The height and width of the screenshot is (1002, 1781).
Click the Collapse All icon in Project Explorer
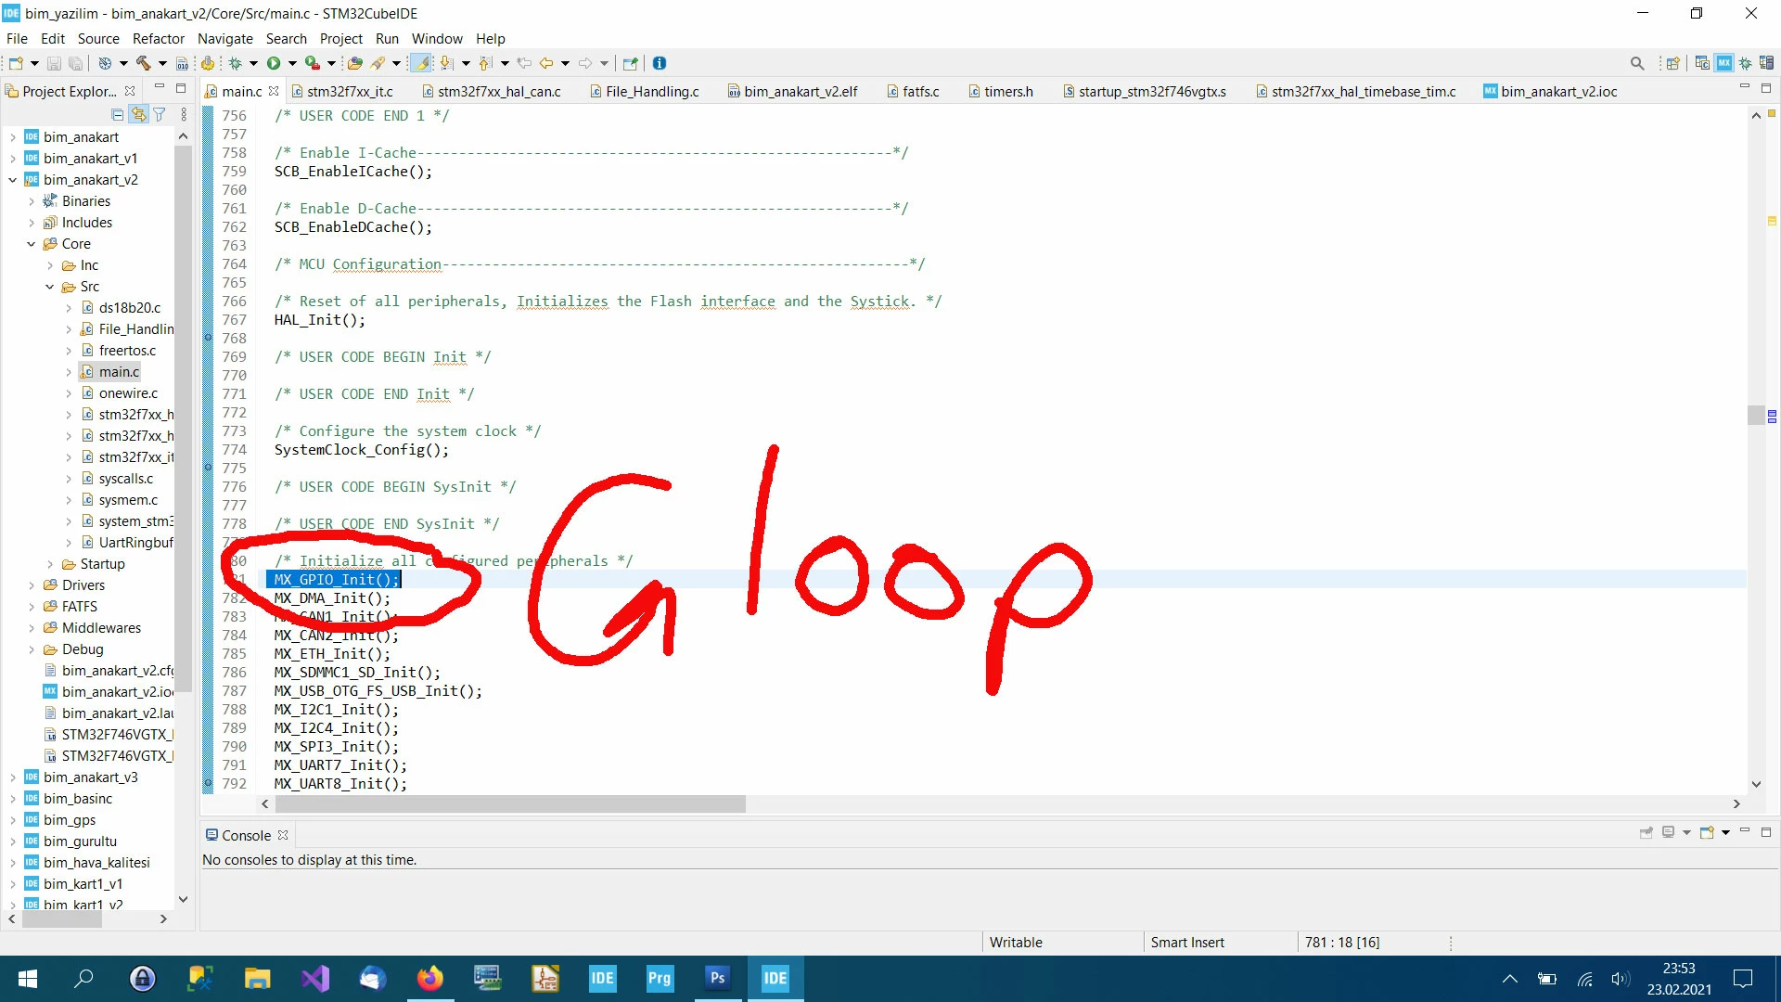coord(117,114)
